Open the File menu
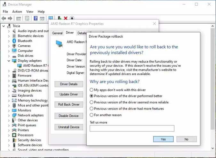216x158 pixels. [5, 11]
